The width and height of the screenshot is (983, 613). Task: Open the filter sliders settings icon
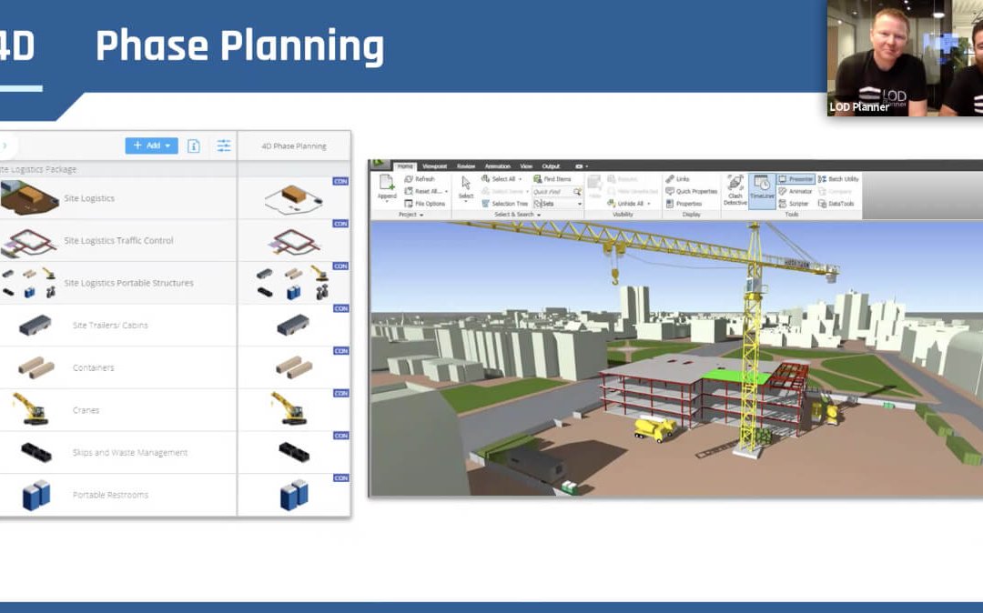[223, 146]
